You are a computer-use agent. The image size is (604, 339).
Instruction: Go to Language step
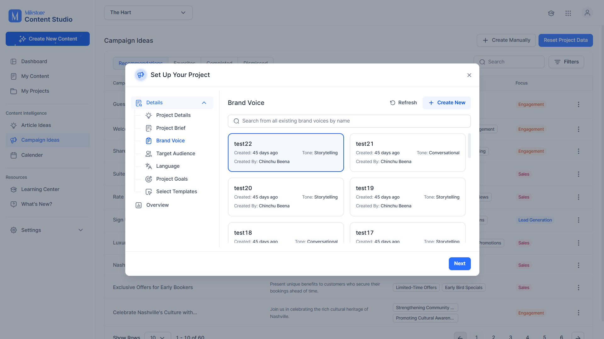(x=168, y=166)
